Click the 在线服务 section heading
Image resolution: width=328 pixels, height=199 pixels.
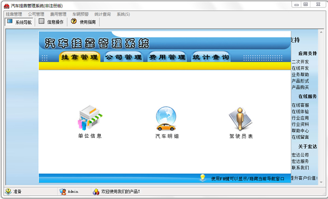coord(307,96)
